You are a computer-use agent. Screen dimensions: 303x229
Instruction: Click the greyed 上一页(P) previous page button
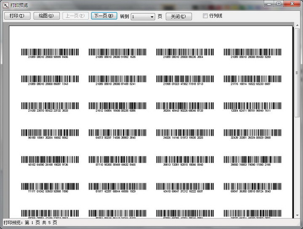[76, 16]
